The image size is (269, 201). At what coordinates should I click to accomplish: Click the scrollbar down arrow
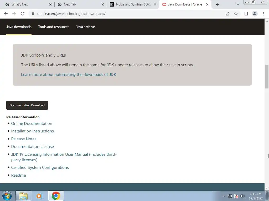pyautogui.click(x=267, y=188)
